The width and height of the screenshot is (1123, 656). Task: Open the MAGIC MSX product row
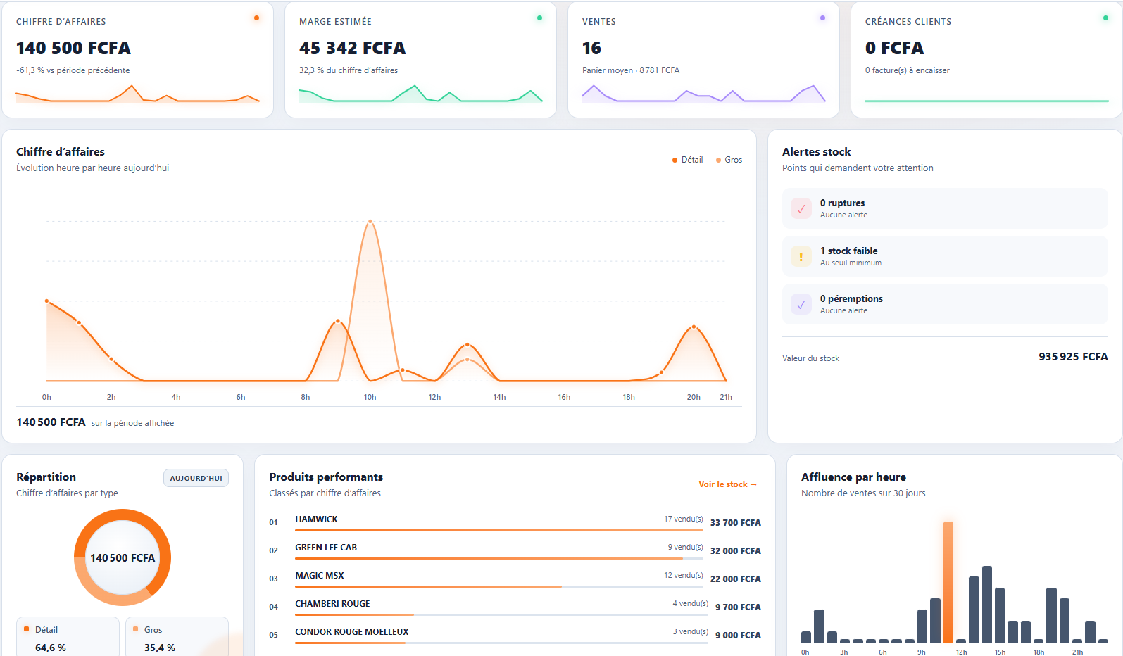click(x=515, y=579)
